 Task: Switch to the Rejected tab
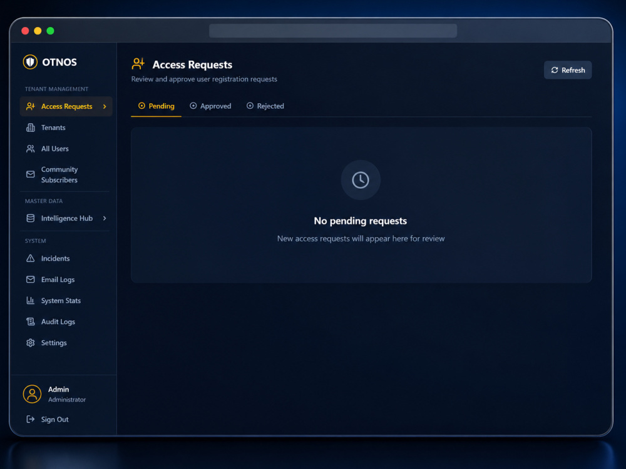point(265,106)
